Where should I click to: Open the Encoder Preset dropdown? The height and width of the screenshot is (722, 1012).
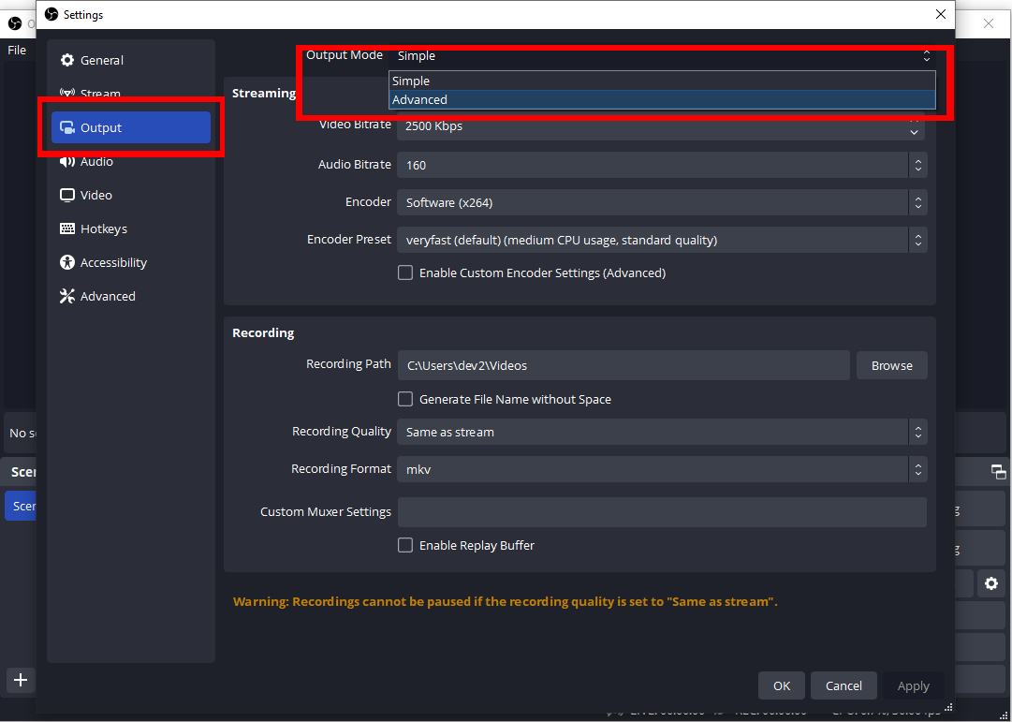661,241
